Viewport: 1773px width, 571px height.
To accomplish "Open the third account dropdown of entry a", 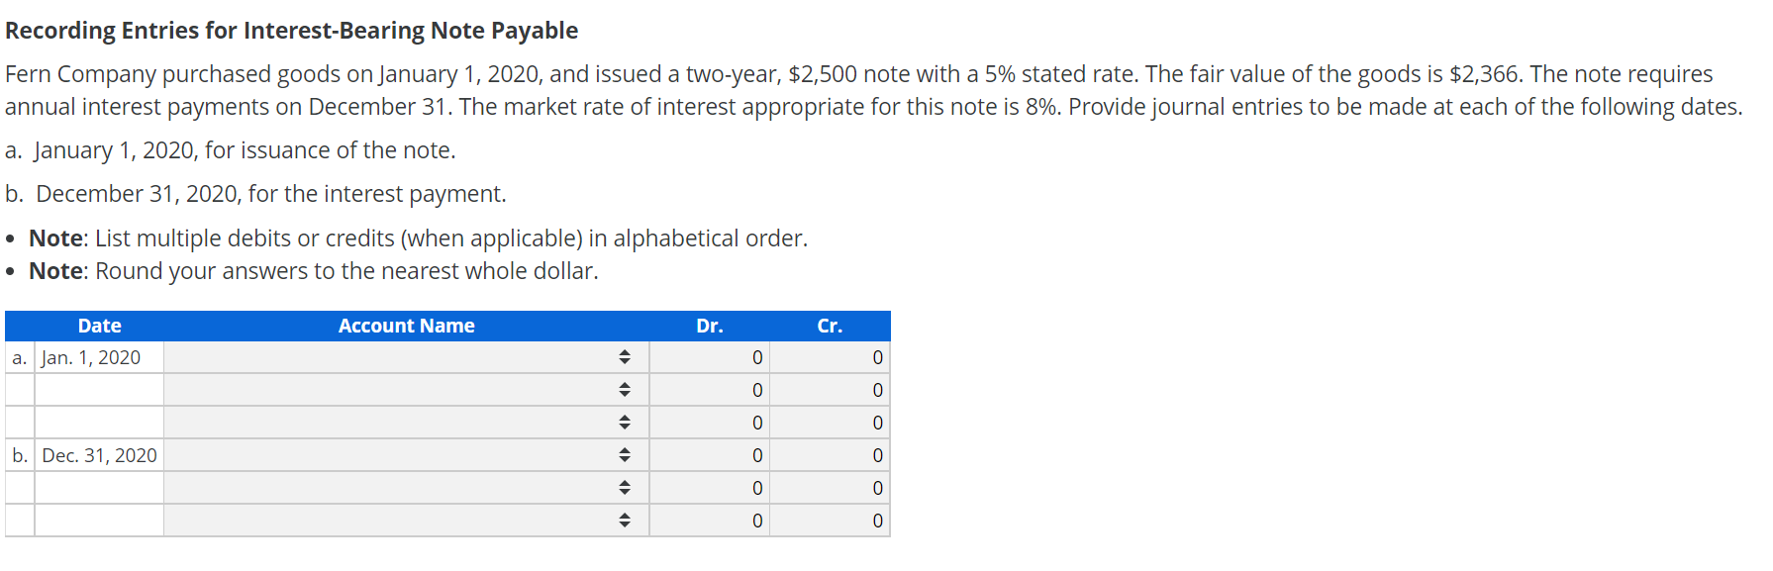I will point(625,422).
